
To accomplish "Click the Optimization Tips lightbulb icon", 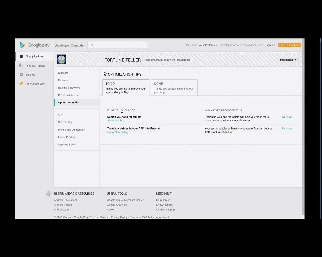I will pos(105,74).
